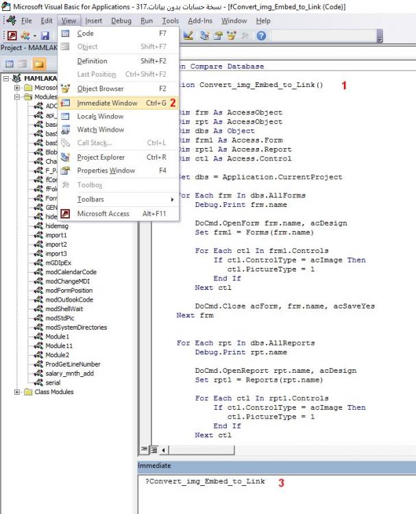Screen dimensions: 416x514
Task: Click the import1 module icon
Action: pyautogui.click(x=38, y=235)
